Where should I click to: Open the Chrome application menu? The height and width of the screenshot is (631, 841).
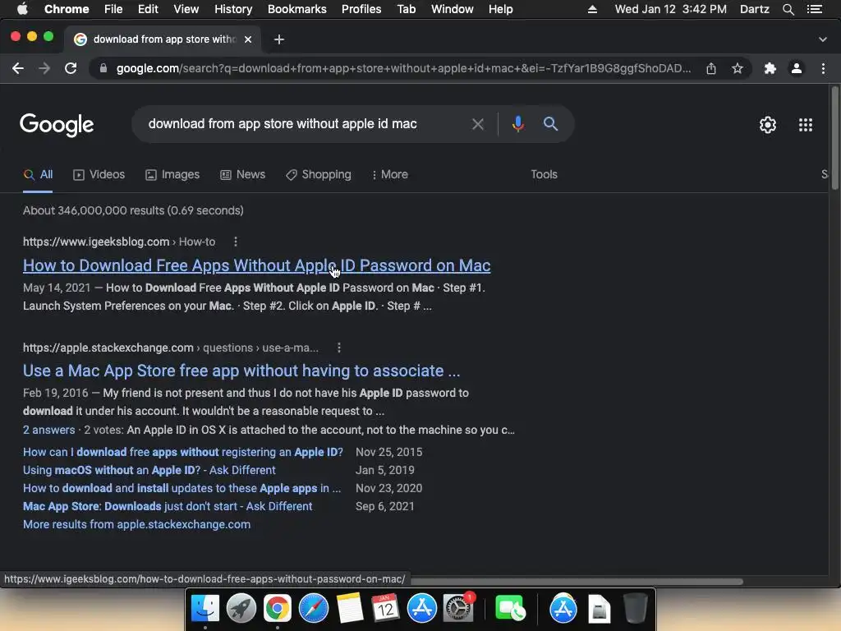click(x=67, y=9)
